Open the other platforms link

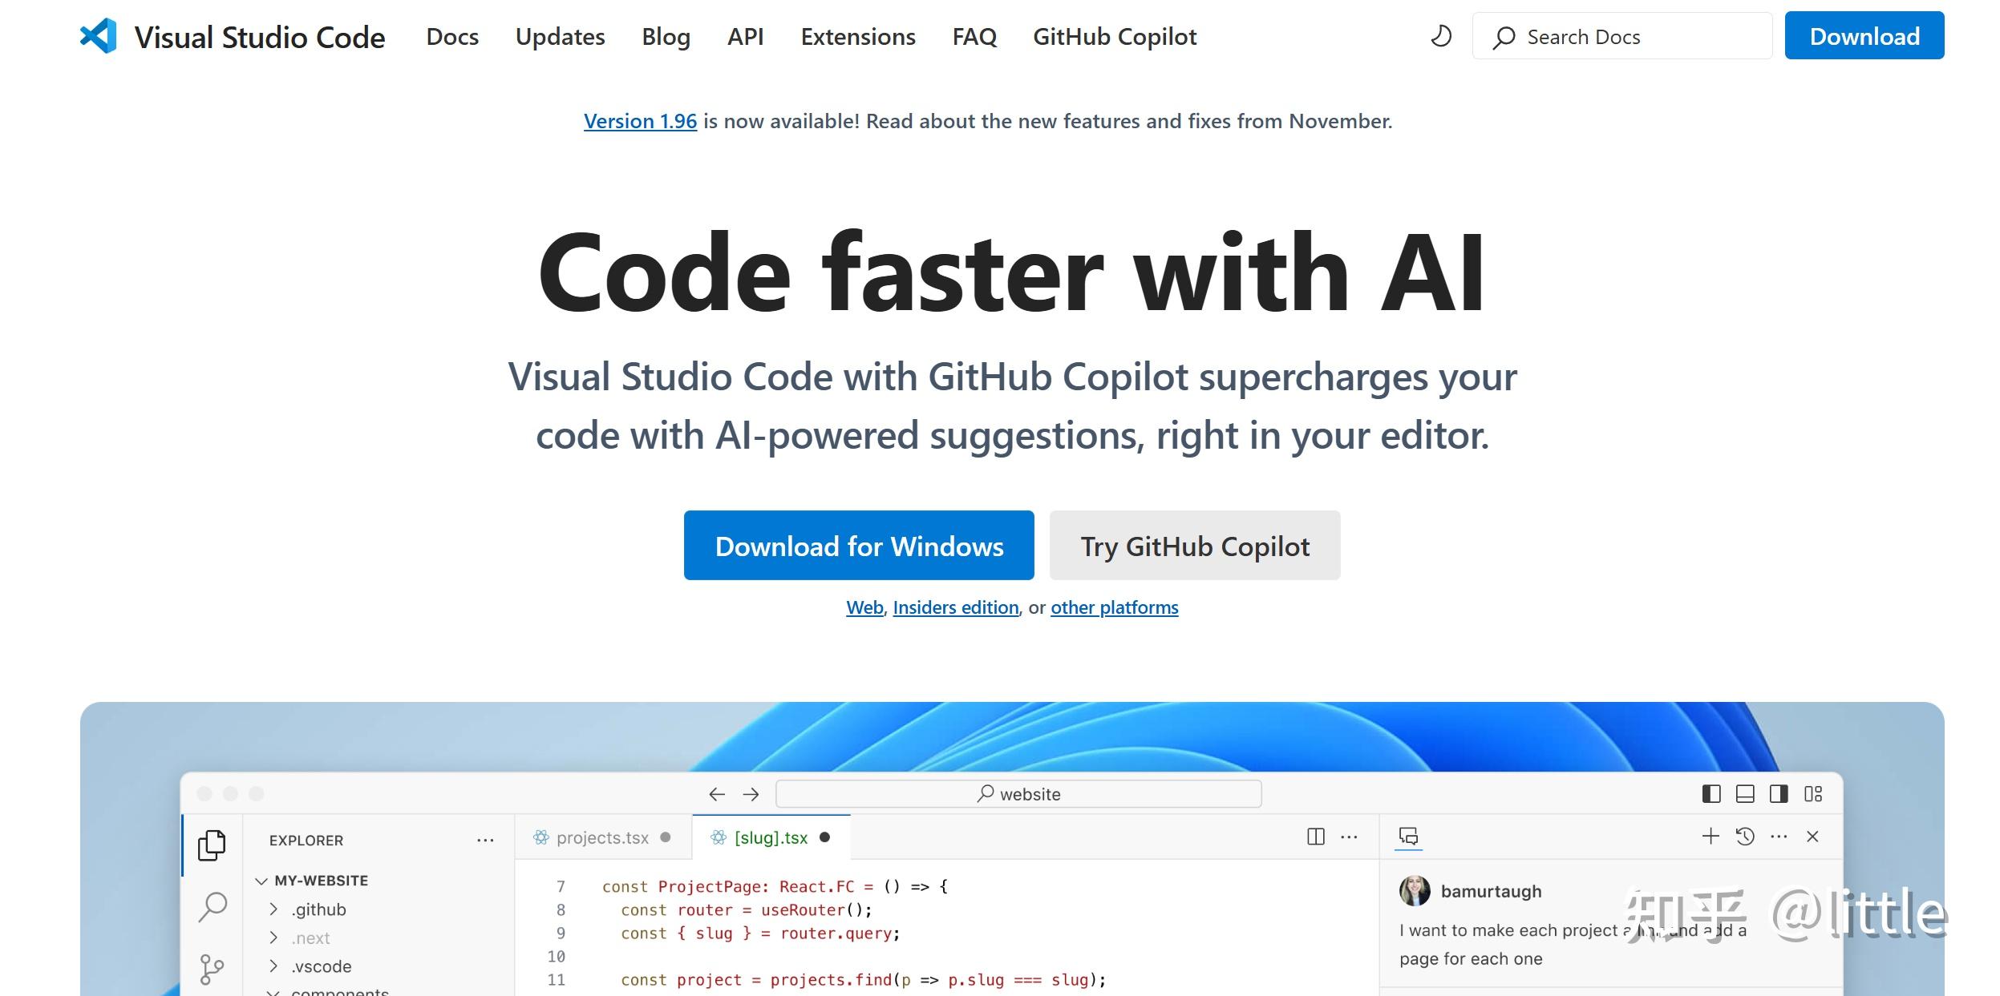coord(1114,607)
